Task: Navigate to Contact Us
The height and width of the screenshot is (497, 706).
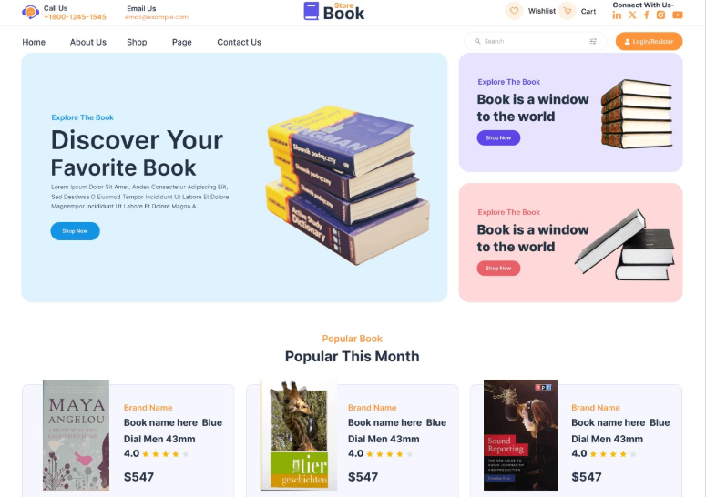Action: click(x=239, y=42)
